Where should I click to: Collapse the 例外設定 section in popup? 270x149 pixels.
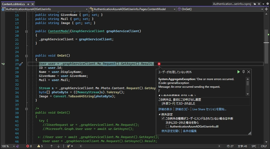[160, 115]
